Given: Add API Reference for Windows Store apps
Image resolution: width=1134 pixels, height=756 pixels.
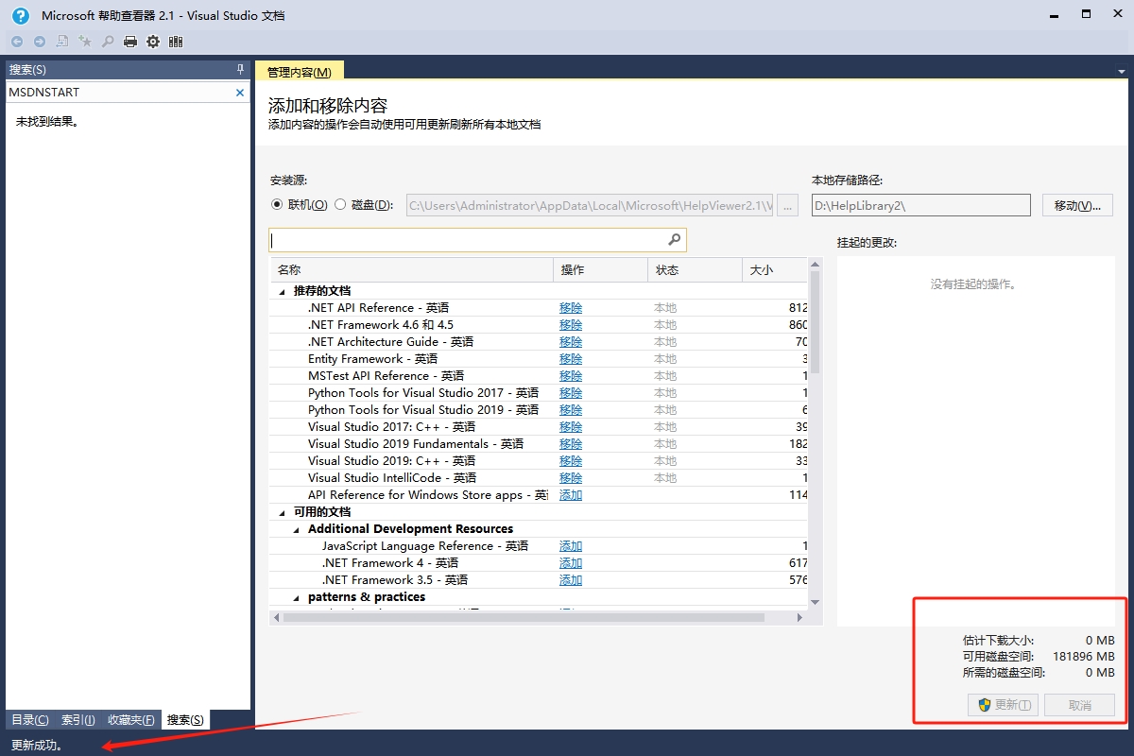Looking at the screenshot, I should [x=571, y=495].
